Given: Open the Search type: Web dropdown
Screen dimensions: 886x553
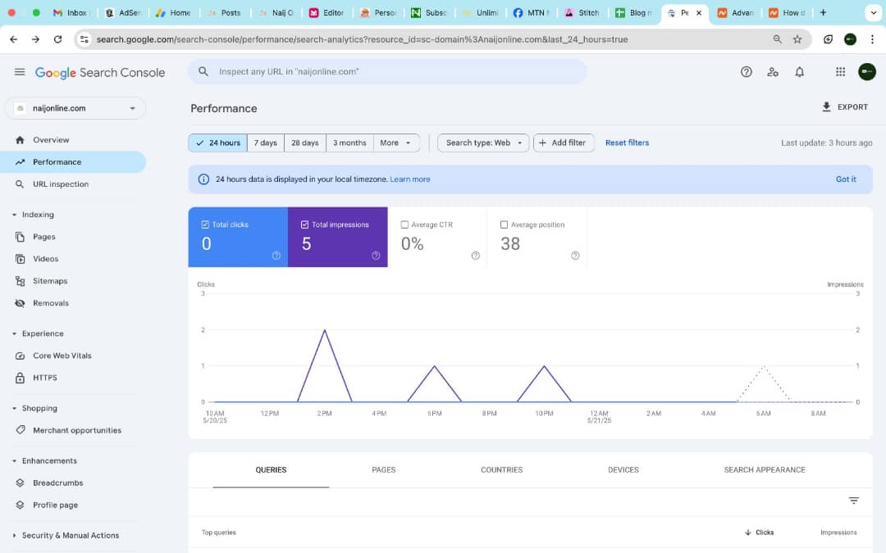Looking at the screenshot, I should click(x=483, y=143).
